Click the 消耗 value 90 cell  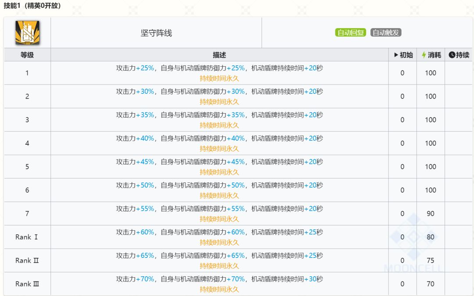tap(431, 214)
